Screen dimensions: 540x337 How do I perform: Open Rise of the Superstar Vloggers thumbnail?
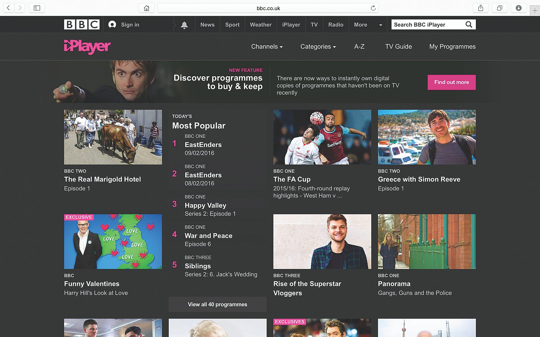pyautogui.click(x=322, y=242)
